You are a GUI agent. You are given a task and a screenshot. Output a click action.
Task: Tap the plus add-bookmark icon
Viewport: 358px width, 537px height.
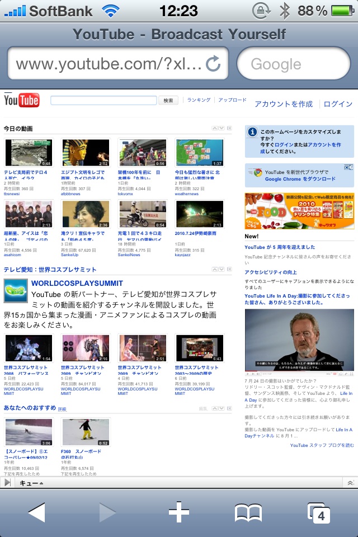click(x=178, y=512)
